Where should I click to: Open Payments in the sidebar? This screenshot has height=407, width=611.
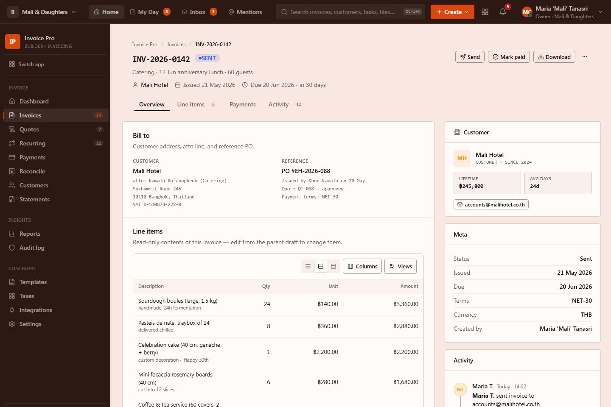pos(56,157)
